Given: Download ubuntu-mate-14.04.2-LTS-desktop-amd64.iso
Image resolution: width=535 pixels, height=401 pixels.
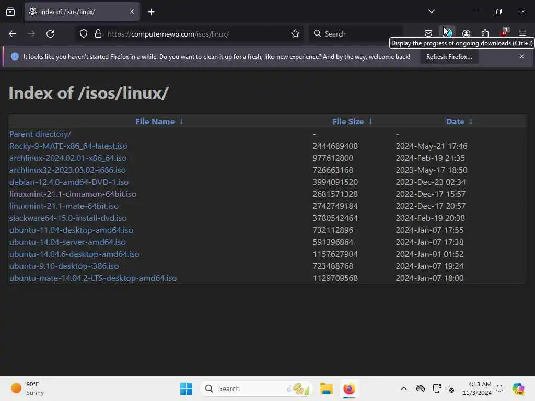Looking at the screenshot, I should [x=93, y=278].
